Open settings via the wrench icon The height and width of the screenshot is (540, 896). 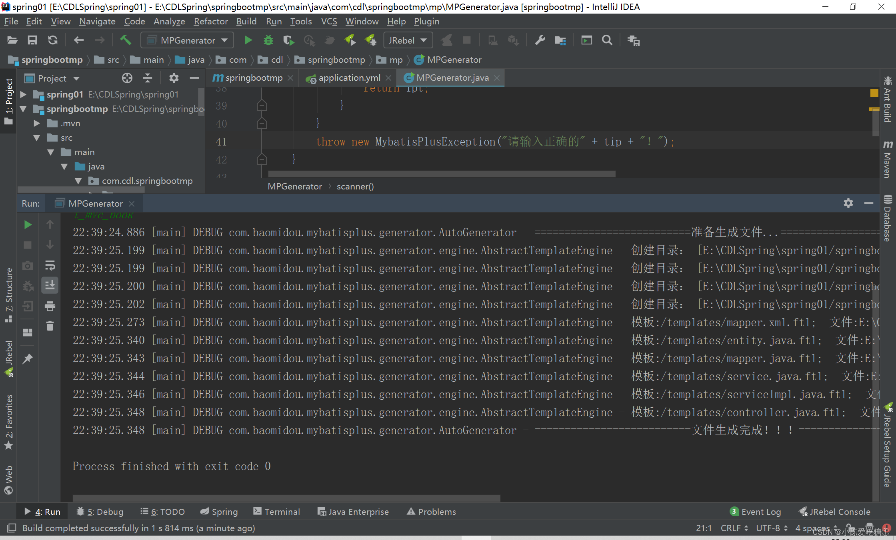(540, 40)
